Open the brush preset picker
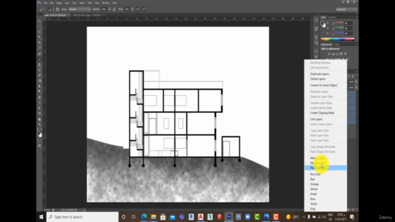The image size is (395, 222). click(50, 9)
